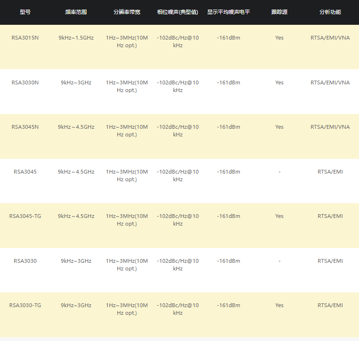Click the RSA3045 model without TG suffix
359x341 pixels.
pos(25,172)
